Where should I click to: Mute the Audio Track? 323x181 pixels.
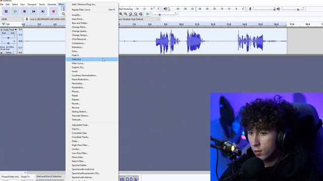(4, 33)
